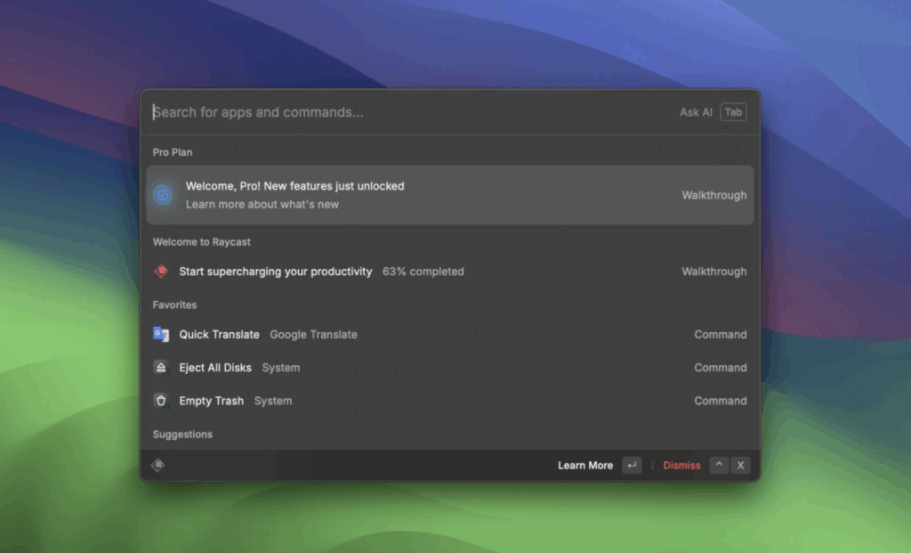
Task: Click the X key icon
Action: [740, 465]
